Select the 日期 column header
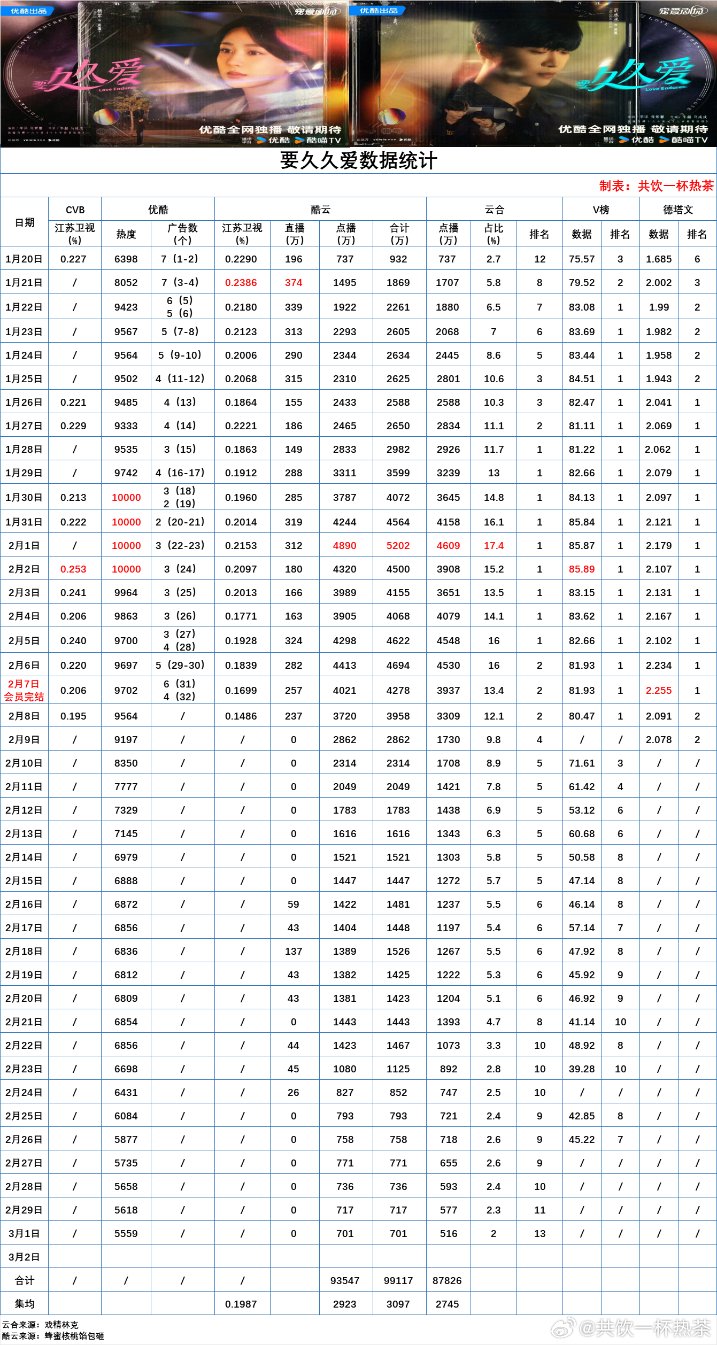717x1345 pixels. [x=25, y=222]
